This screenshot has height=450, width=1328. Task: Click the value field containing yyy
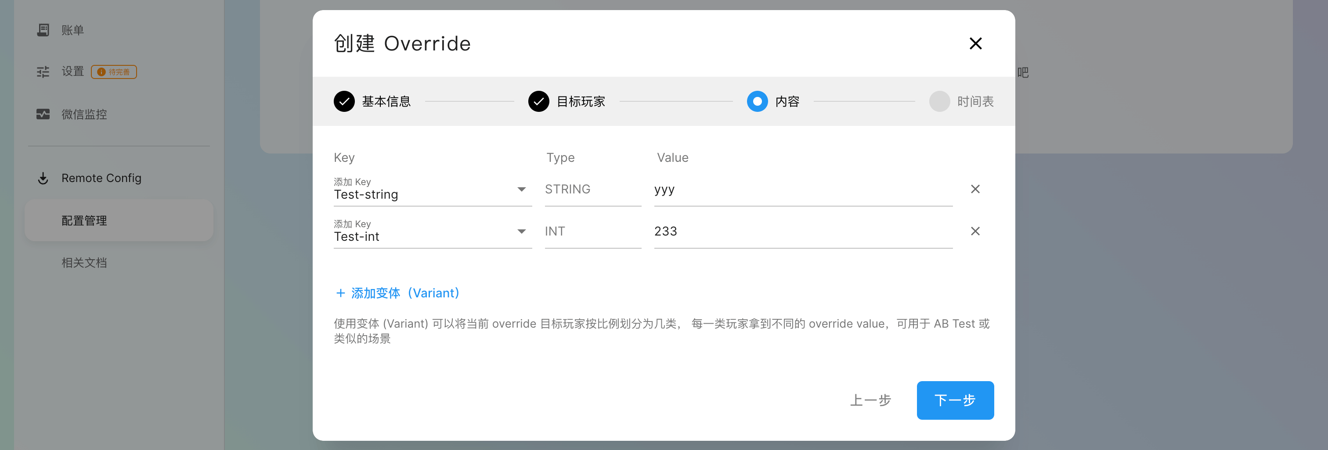802,189
